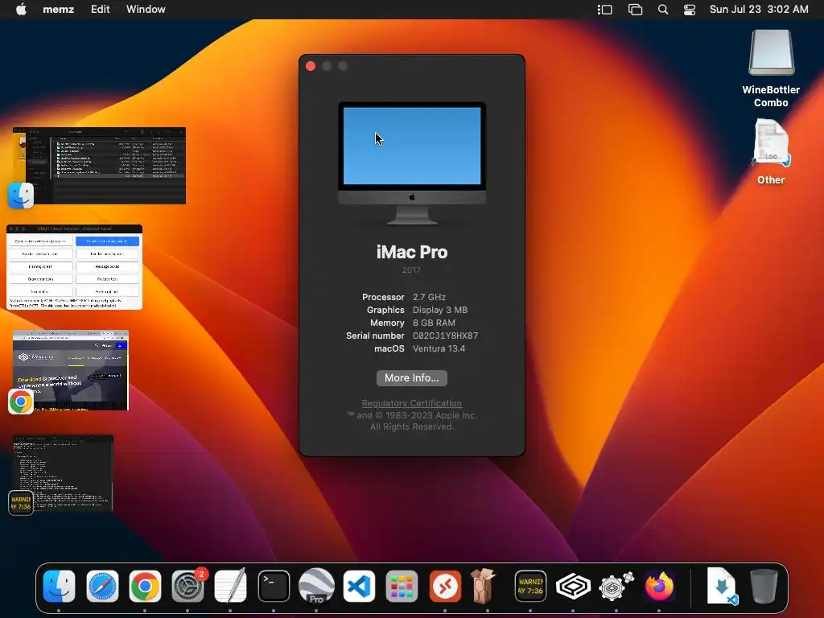Open the Regulatory Certification link
The width and height of the screenshot is (824, 618).
click(411, 403)
